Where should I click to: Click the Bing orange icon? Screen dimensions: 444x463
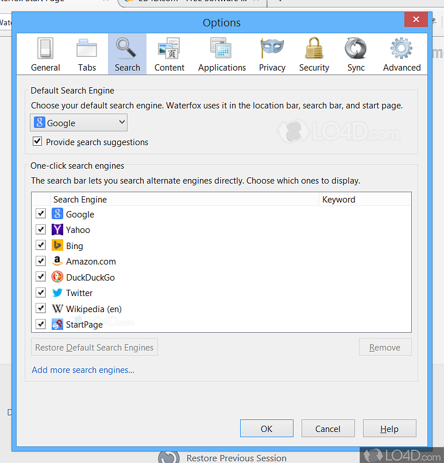click(x=57, y=245)
